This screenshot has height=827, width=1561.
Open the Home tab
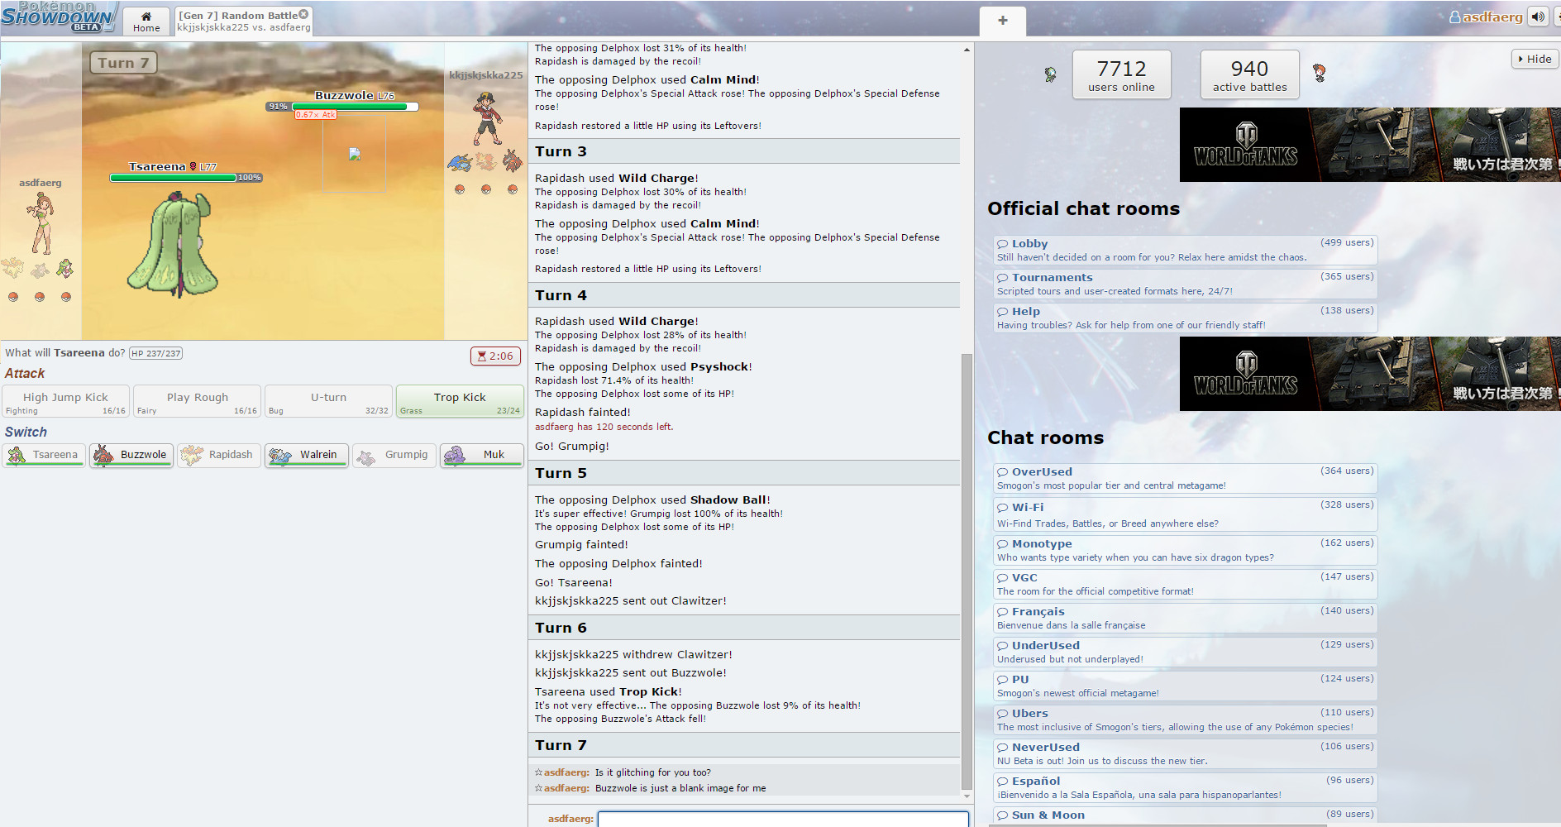click(146, 21)
